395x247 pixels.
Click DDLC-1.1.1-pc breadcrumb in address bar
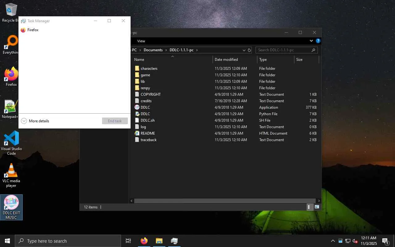(182, 50)
